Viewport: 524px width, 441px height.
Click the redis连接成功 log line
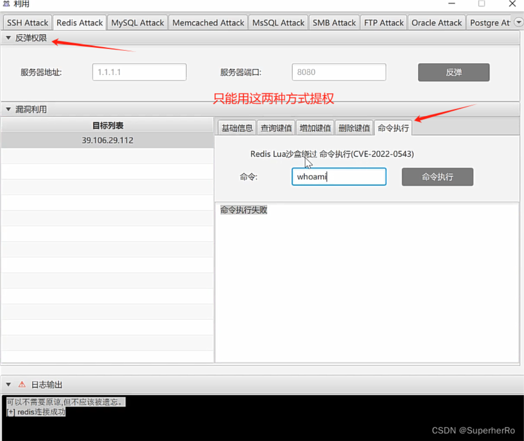[x=36, y=412]
